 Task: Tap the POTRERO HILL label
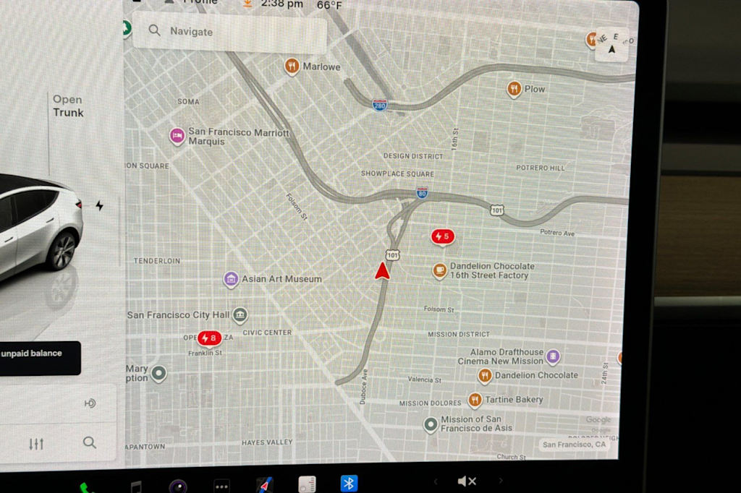[x=540, y=168]
